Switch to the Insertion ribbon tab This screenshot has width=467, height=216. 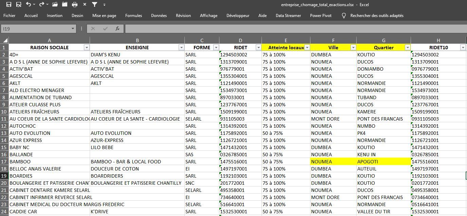(x=55, y=16)
